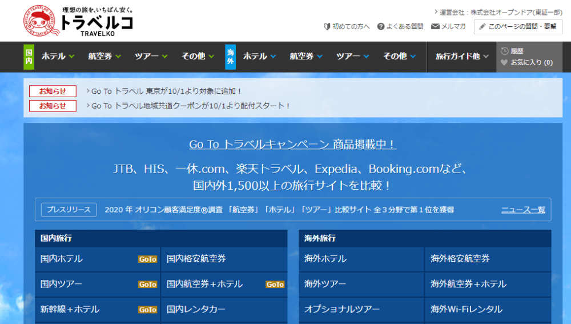
Task: Click the mail magazine envelope icon
Action: (435, 26)
